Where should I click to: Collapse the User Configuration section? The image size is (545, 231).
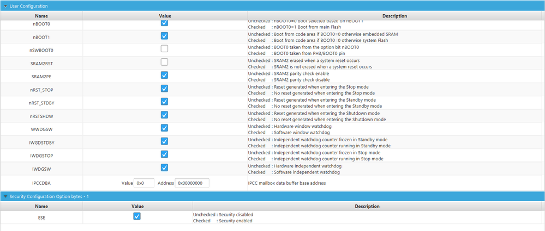point(5,6)
